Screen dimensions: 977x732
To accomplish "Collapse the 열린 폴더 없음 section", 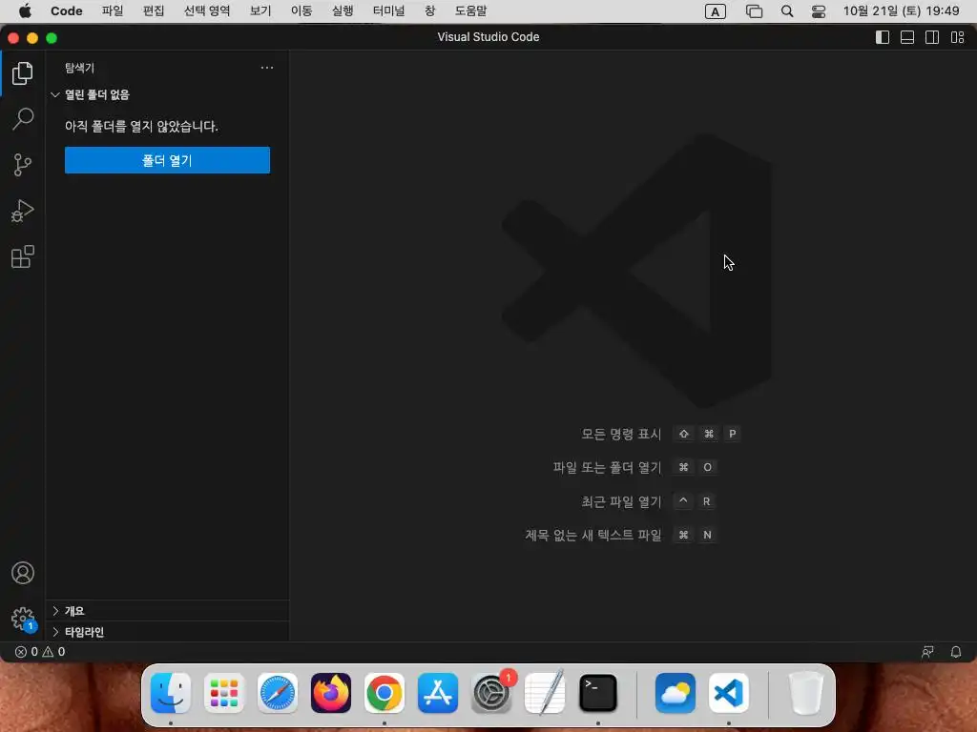I will 167,94.
